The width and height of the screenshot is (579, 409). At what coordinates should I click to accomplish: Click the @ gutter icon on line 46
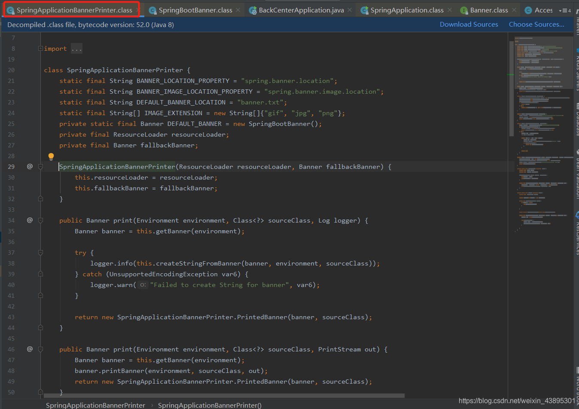click(30, 349)
